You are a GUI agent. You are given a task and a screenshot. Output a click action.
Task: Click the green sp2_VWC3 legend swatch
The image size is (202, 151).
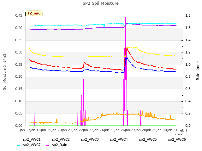(77, 140)
